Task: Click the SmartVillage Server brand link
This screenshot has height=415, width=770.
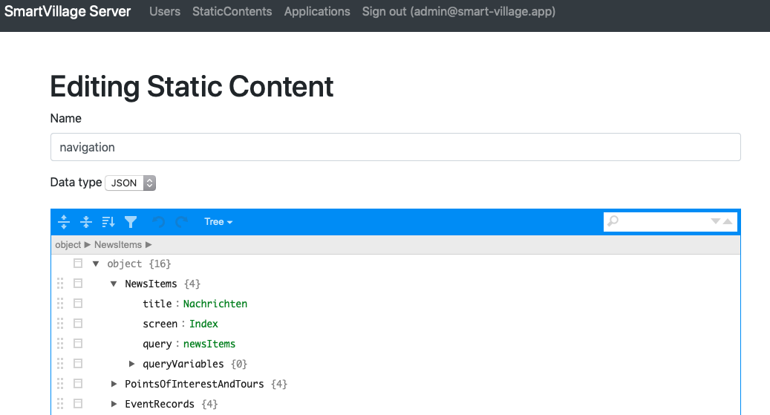Action: pyautogui.click(x=68, y=12)
